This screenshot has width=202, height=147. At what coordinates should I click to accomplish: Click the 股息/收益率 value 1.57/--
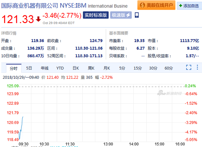tap(192, 56)
